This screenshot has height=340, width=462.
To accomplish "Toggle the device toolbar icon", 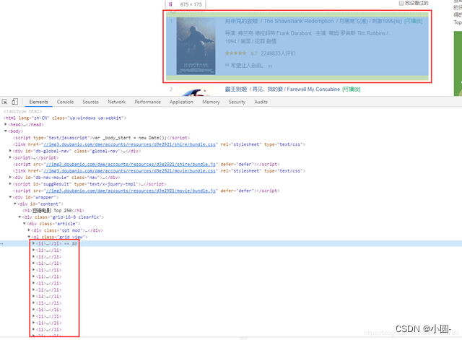I will [x=14, y=102].
